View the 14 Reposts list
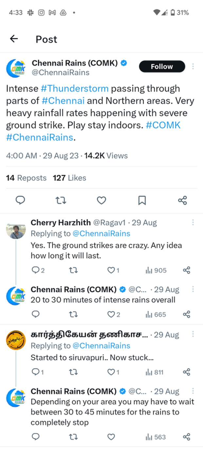The height and width of the screenshot is (451, 203). click(x=26, y=178)
